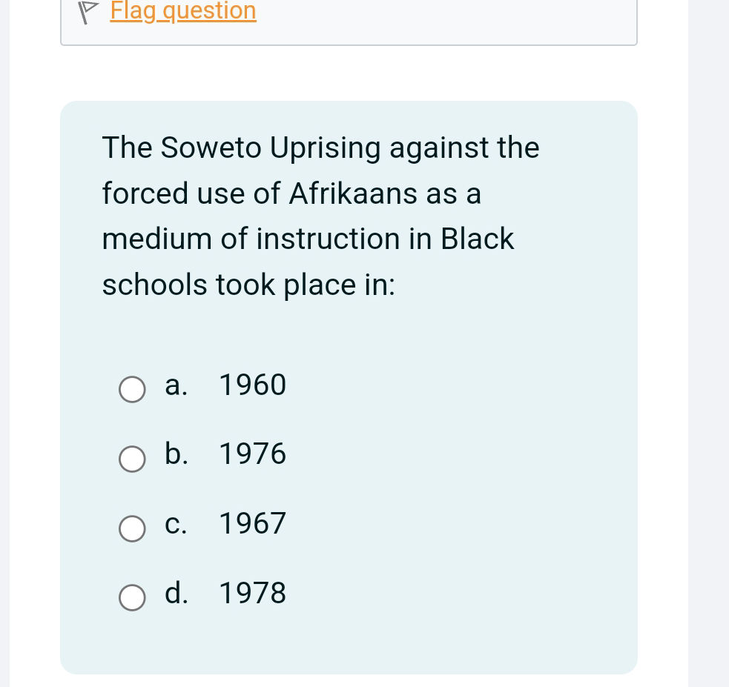Click the answer text 1978

point(252,593)
